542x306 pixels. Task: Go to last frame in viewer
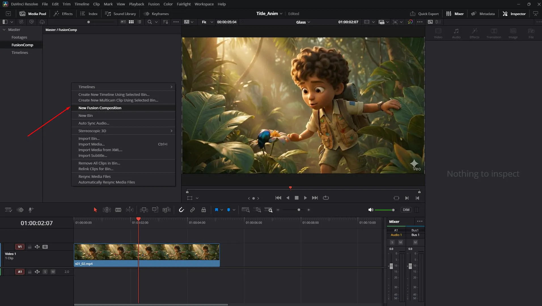tap(315, 198)
